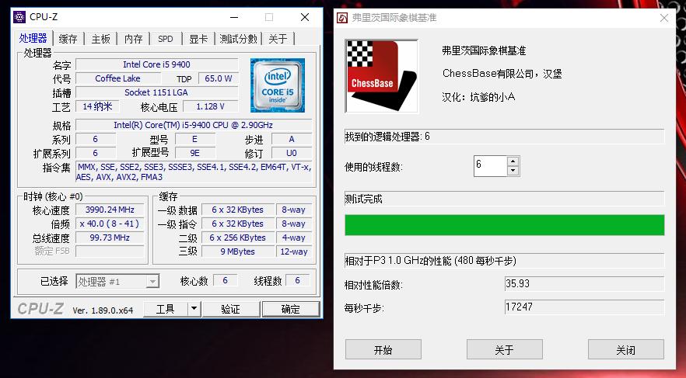The image size is (686, 378).
Task: Click the kilonodes per second value 17247
Action: [585, 307]
